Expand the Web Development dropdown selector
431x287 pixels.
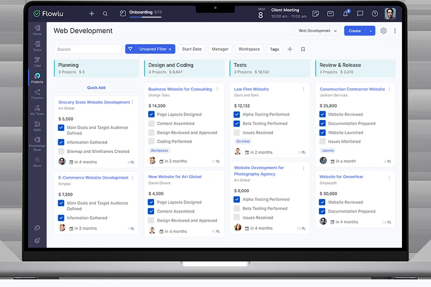[317, 31]
